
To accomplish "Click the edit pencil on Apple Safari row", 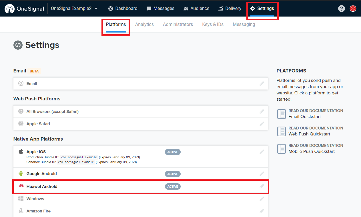I will [x=262, y=124].
